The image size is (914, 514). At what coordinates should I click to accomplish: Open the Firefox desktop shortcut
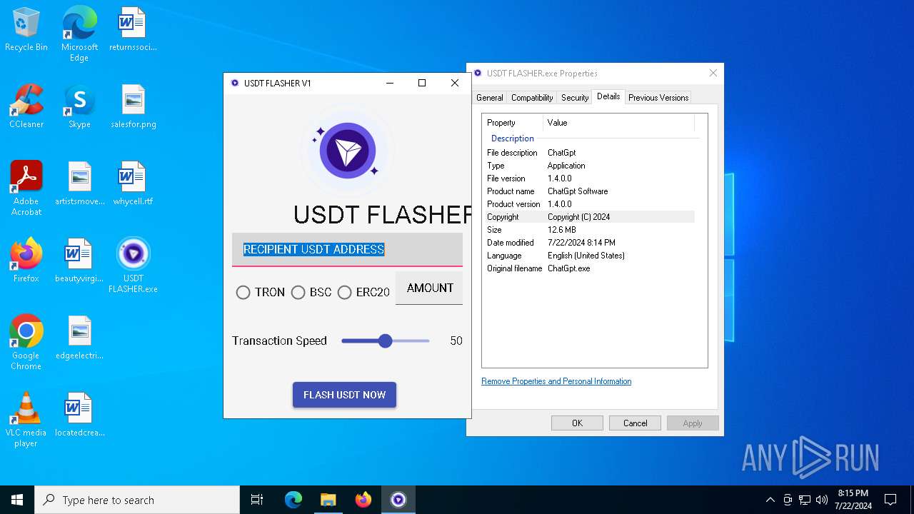pos(26,261)
